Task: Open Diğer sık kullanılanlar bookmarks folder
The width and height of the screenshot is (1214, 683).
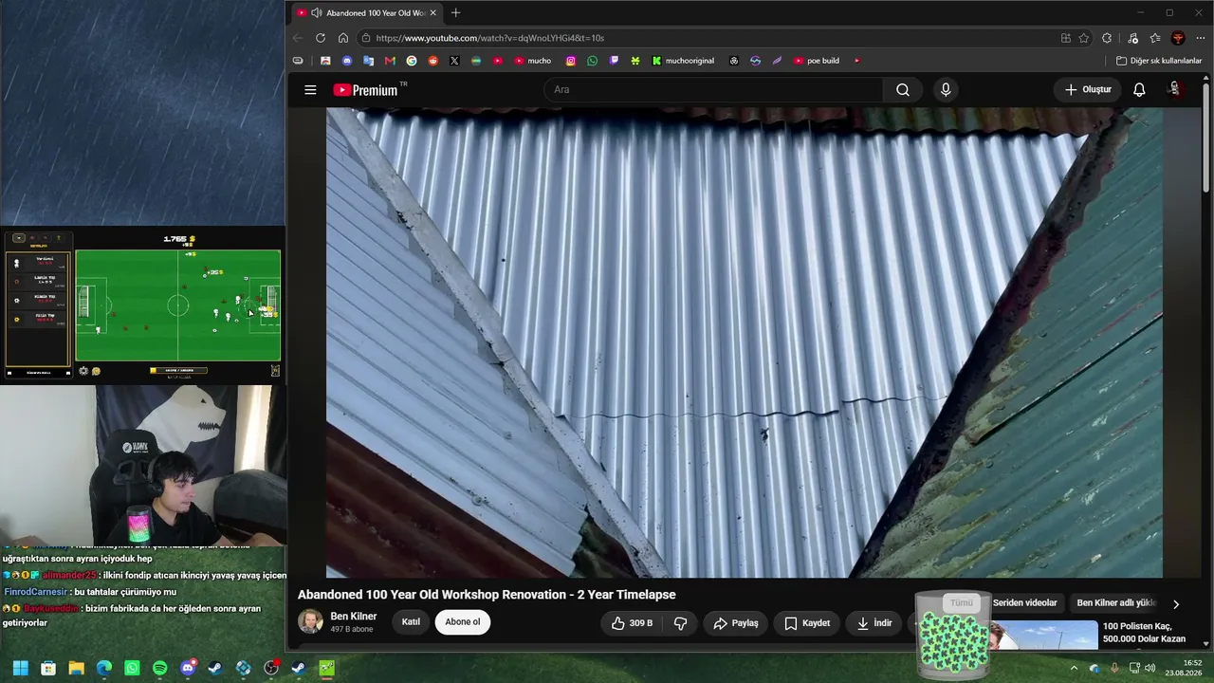Action: [x=1159, y=61]
